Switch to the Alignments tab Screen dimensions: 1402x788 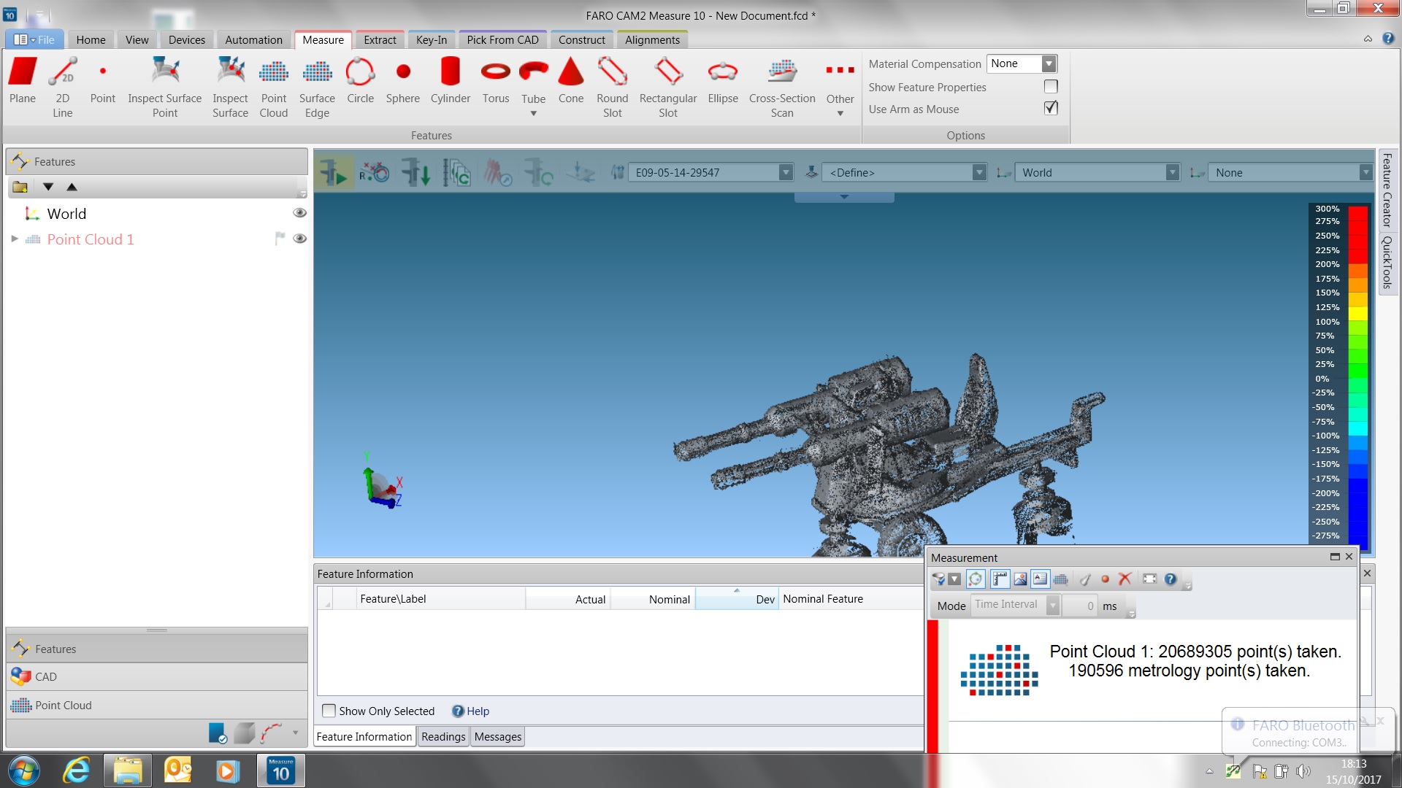tap(652, 40)
